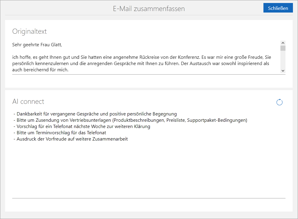Place cursor in 'ich hoffe, es geht Ihnen gut' line

[x=89, y=57]
